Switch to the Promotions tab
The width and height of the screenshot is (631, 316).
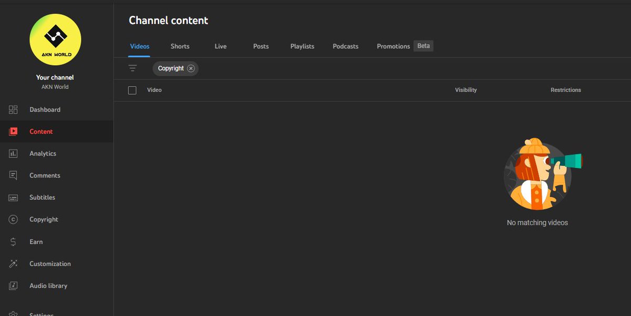click(x=393, y=46)
